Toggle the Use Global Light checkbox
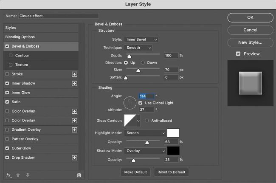 [x=141, y=103]
